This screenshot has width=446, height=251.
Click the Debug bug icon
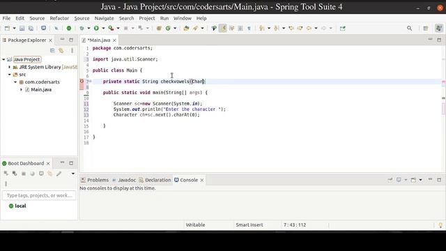click(x=82, y=28)
